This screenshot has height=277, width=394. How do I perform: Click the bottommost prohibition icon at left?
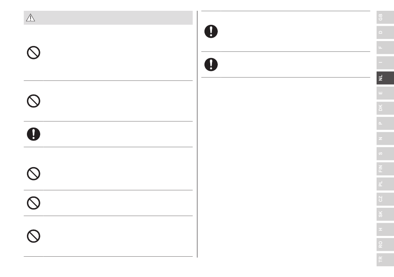pyautogui.click(x=34, y=236)
